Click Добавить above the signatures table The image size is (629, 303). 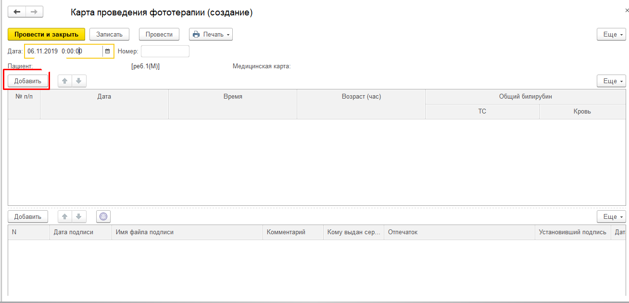coord(28,217)
